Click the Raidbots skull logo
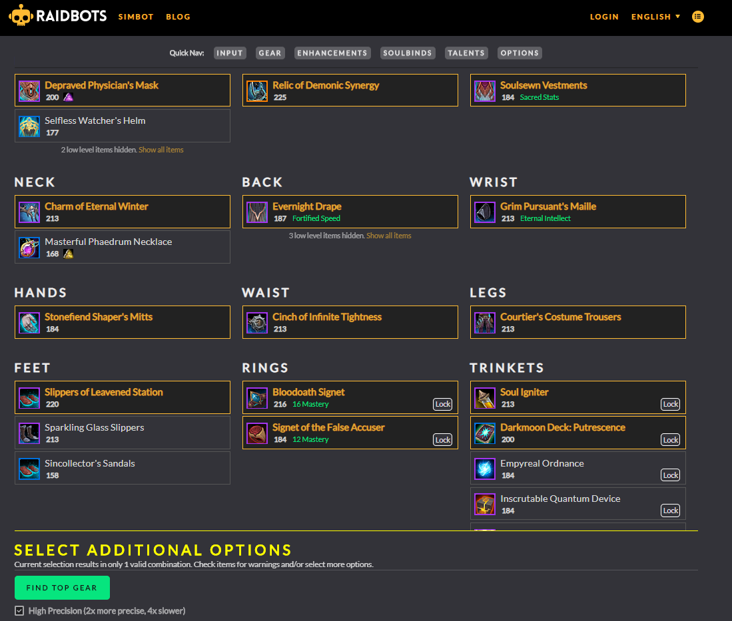Screen dimensions: 732x621 point(21,16)
